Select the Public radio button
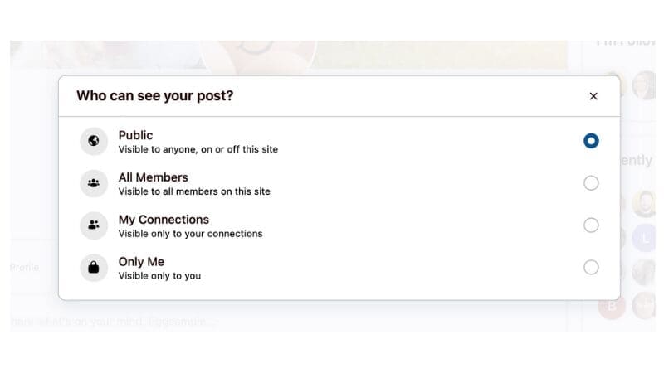 click(x=591, y=141)
